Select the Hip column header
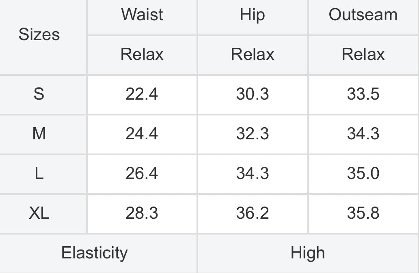 coord(252,15)
